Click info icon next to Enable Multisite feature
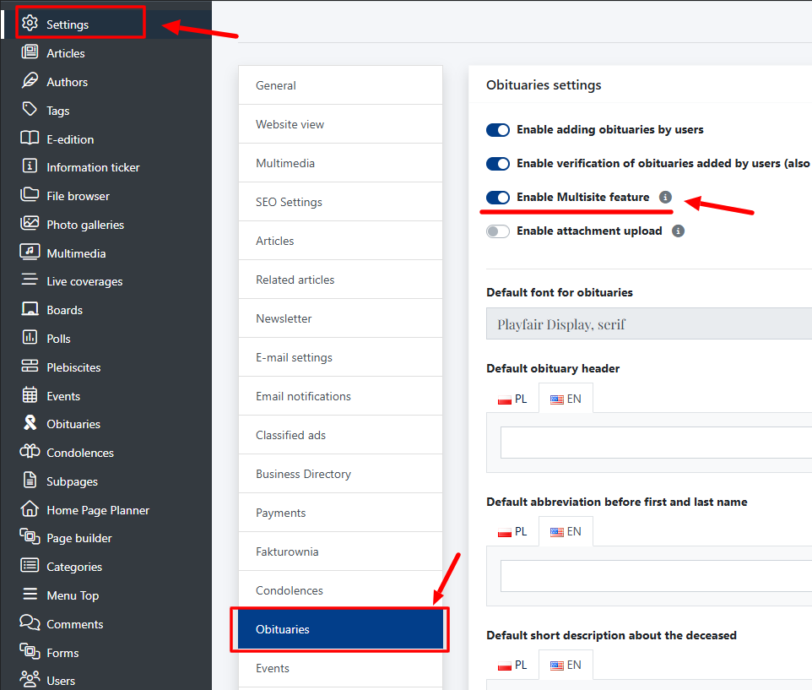Screen dimensions: 812x690 [x=665, y=197]
